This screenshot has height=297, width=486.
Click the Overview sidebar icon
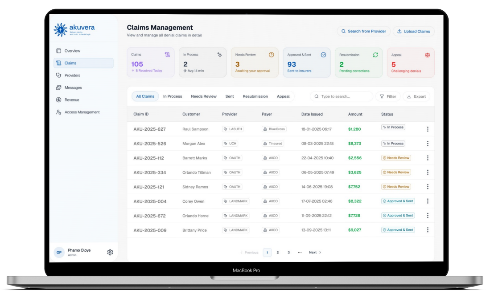pyautogui.click(x=58, y=51)
